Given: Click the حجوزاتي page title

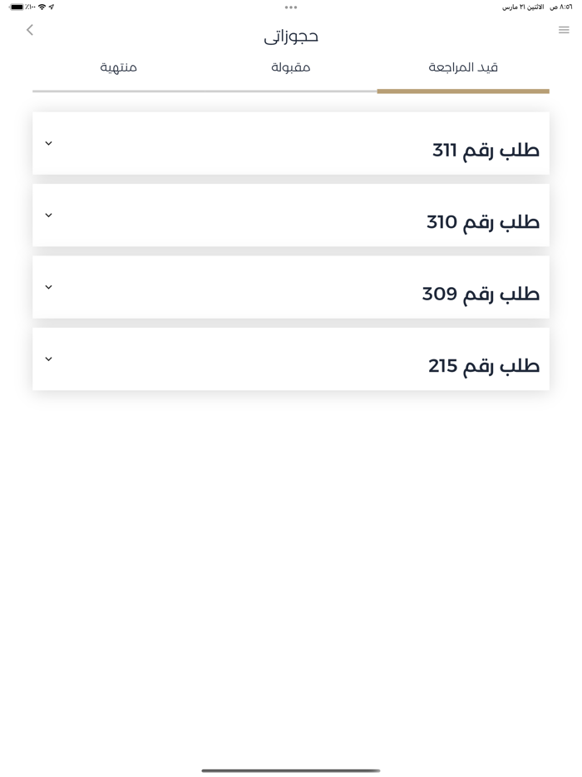Looking at the screenshot, I should (x=291, y=37).
